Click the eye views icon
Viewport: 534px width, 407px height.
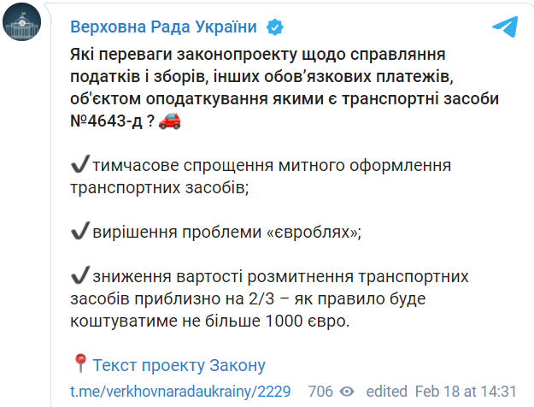tap(347, 392)
